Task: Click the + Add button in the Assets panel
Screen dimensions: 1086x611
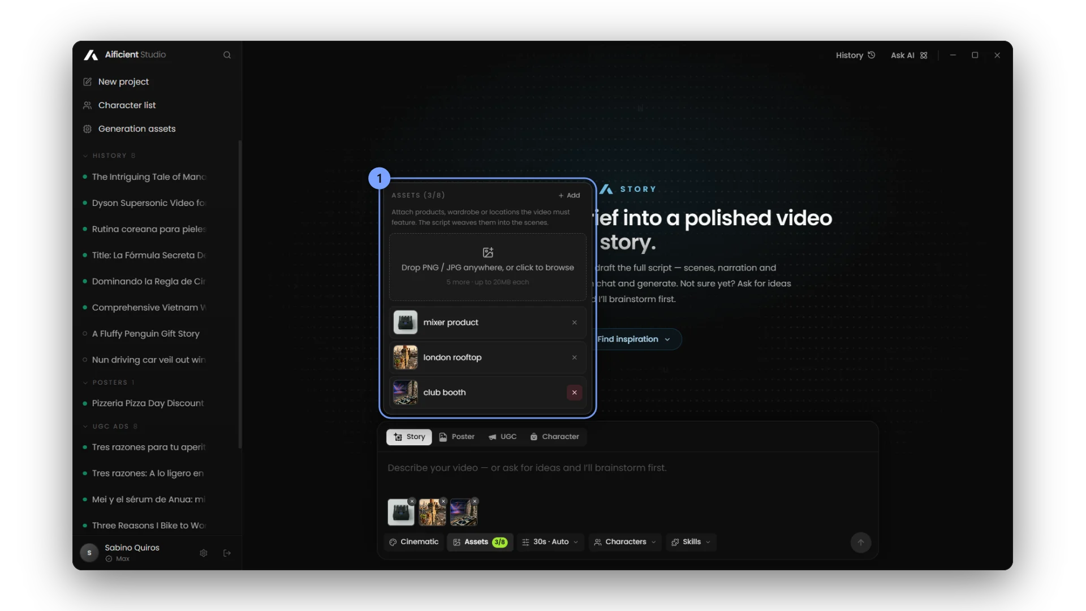Action: coord(569,195)
